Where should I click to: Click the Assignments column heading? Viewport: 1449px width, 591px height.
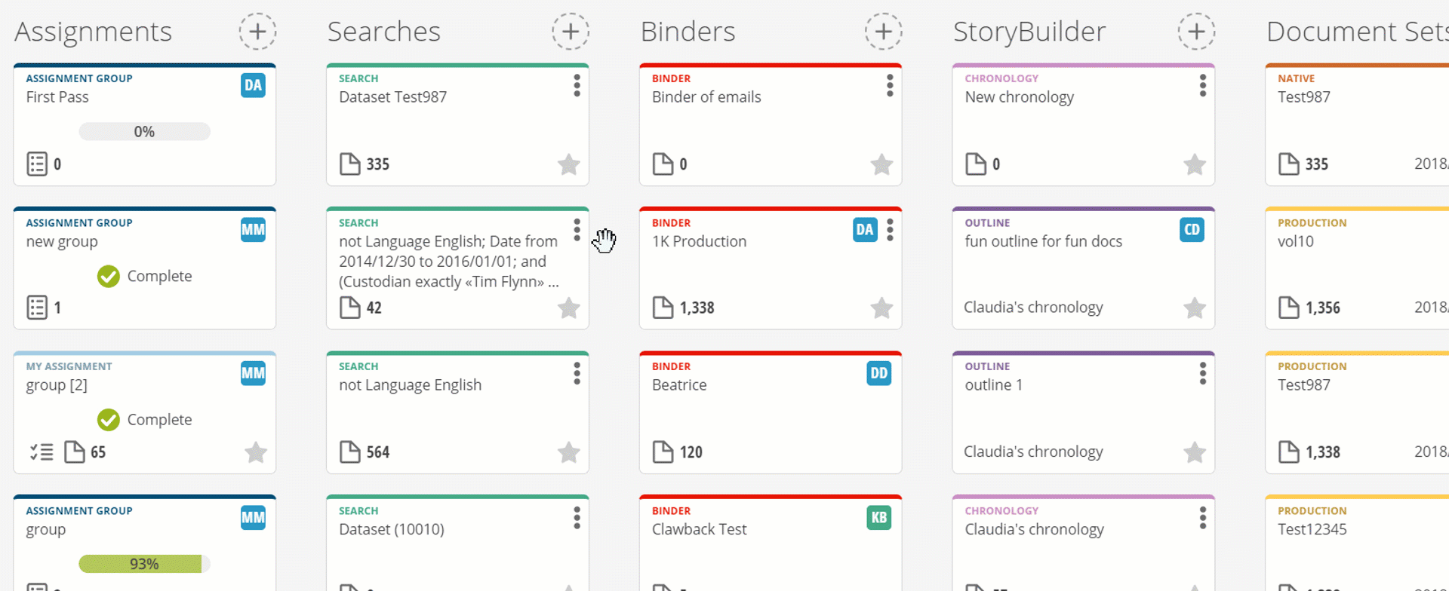point(94,32)
